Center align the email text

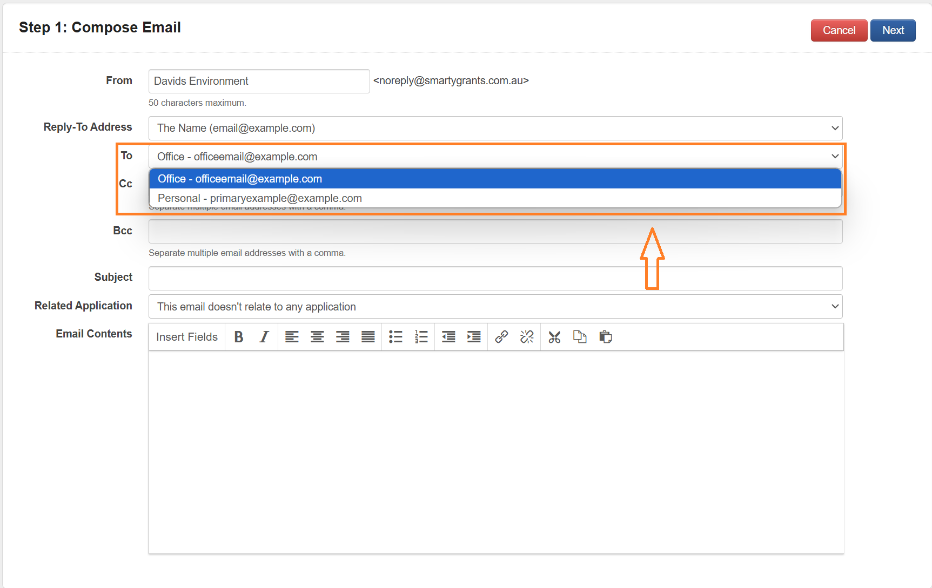click(x=317, y=337)
